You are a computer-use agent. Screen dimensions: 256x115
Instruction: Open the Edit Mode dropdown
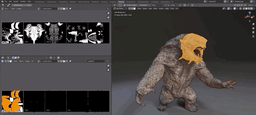pyautogui.click(x=120, y=9)
